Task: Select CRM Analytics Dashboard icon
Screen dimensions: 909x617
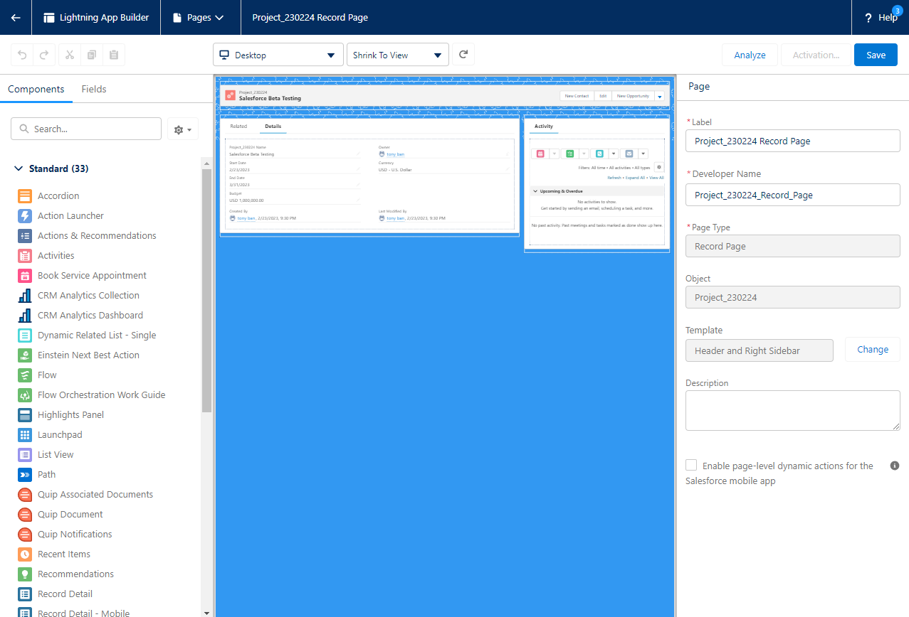Action: (x=25, y=315)
